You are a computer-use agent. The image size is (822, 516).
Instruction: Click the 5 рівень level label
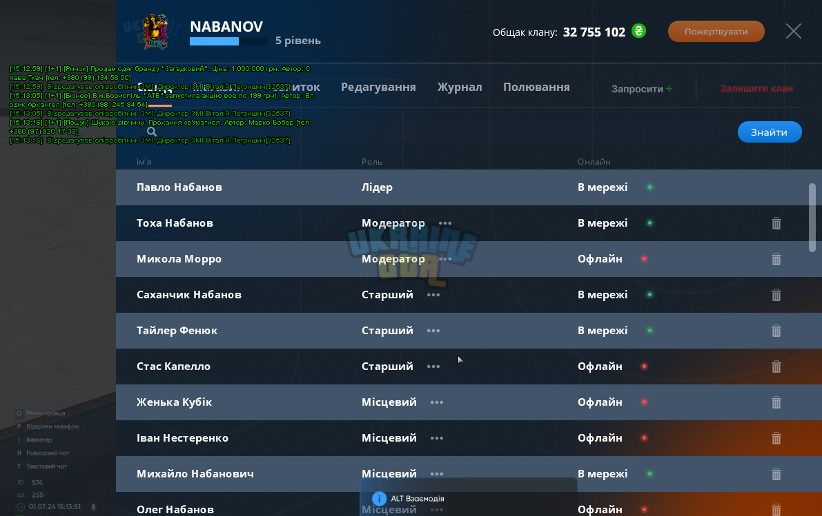point(297,41)
